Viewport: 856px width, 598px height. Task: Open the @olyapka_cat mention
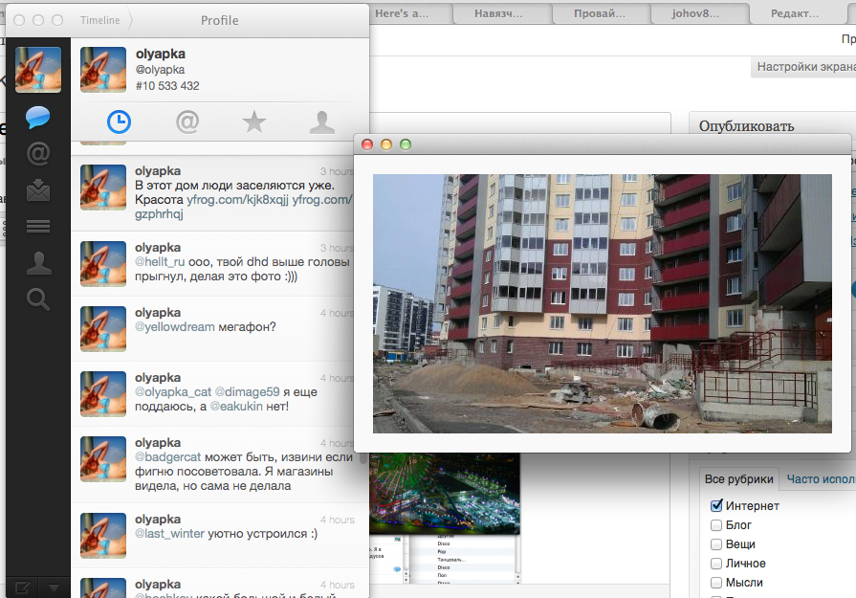[173, 392]
